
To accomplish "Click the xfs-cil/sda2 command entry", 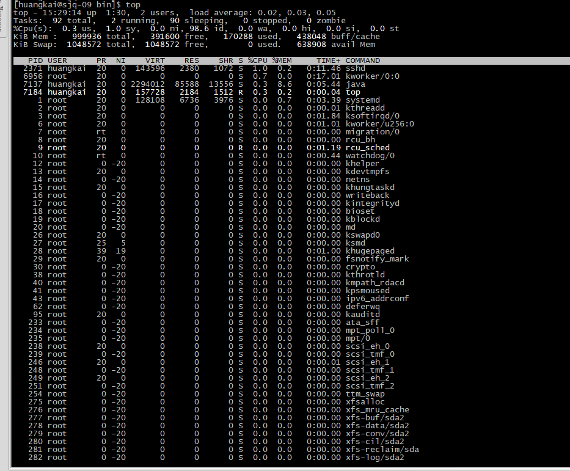I will [x=375, y=443].
